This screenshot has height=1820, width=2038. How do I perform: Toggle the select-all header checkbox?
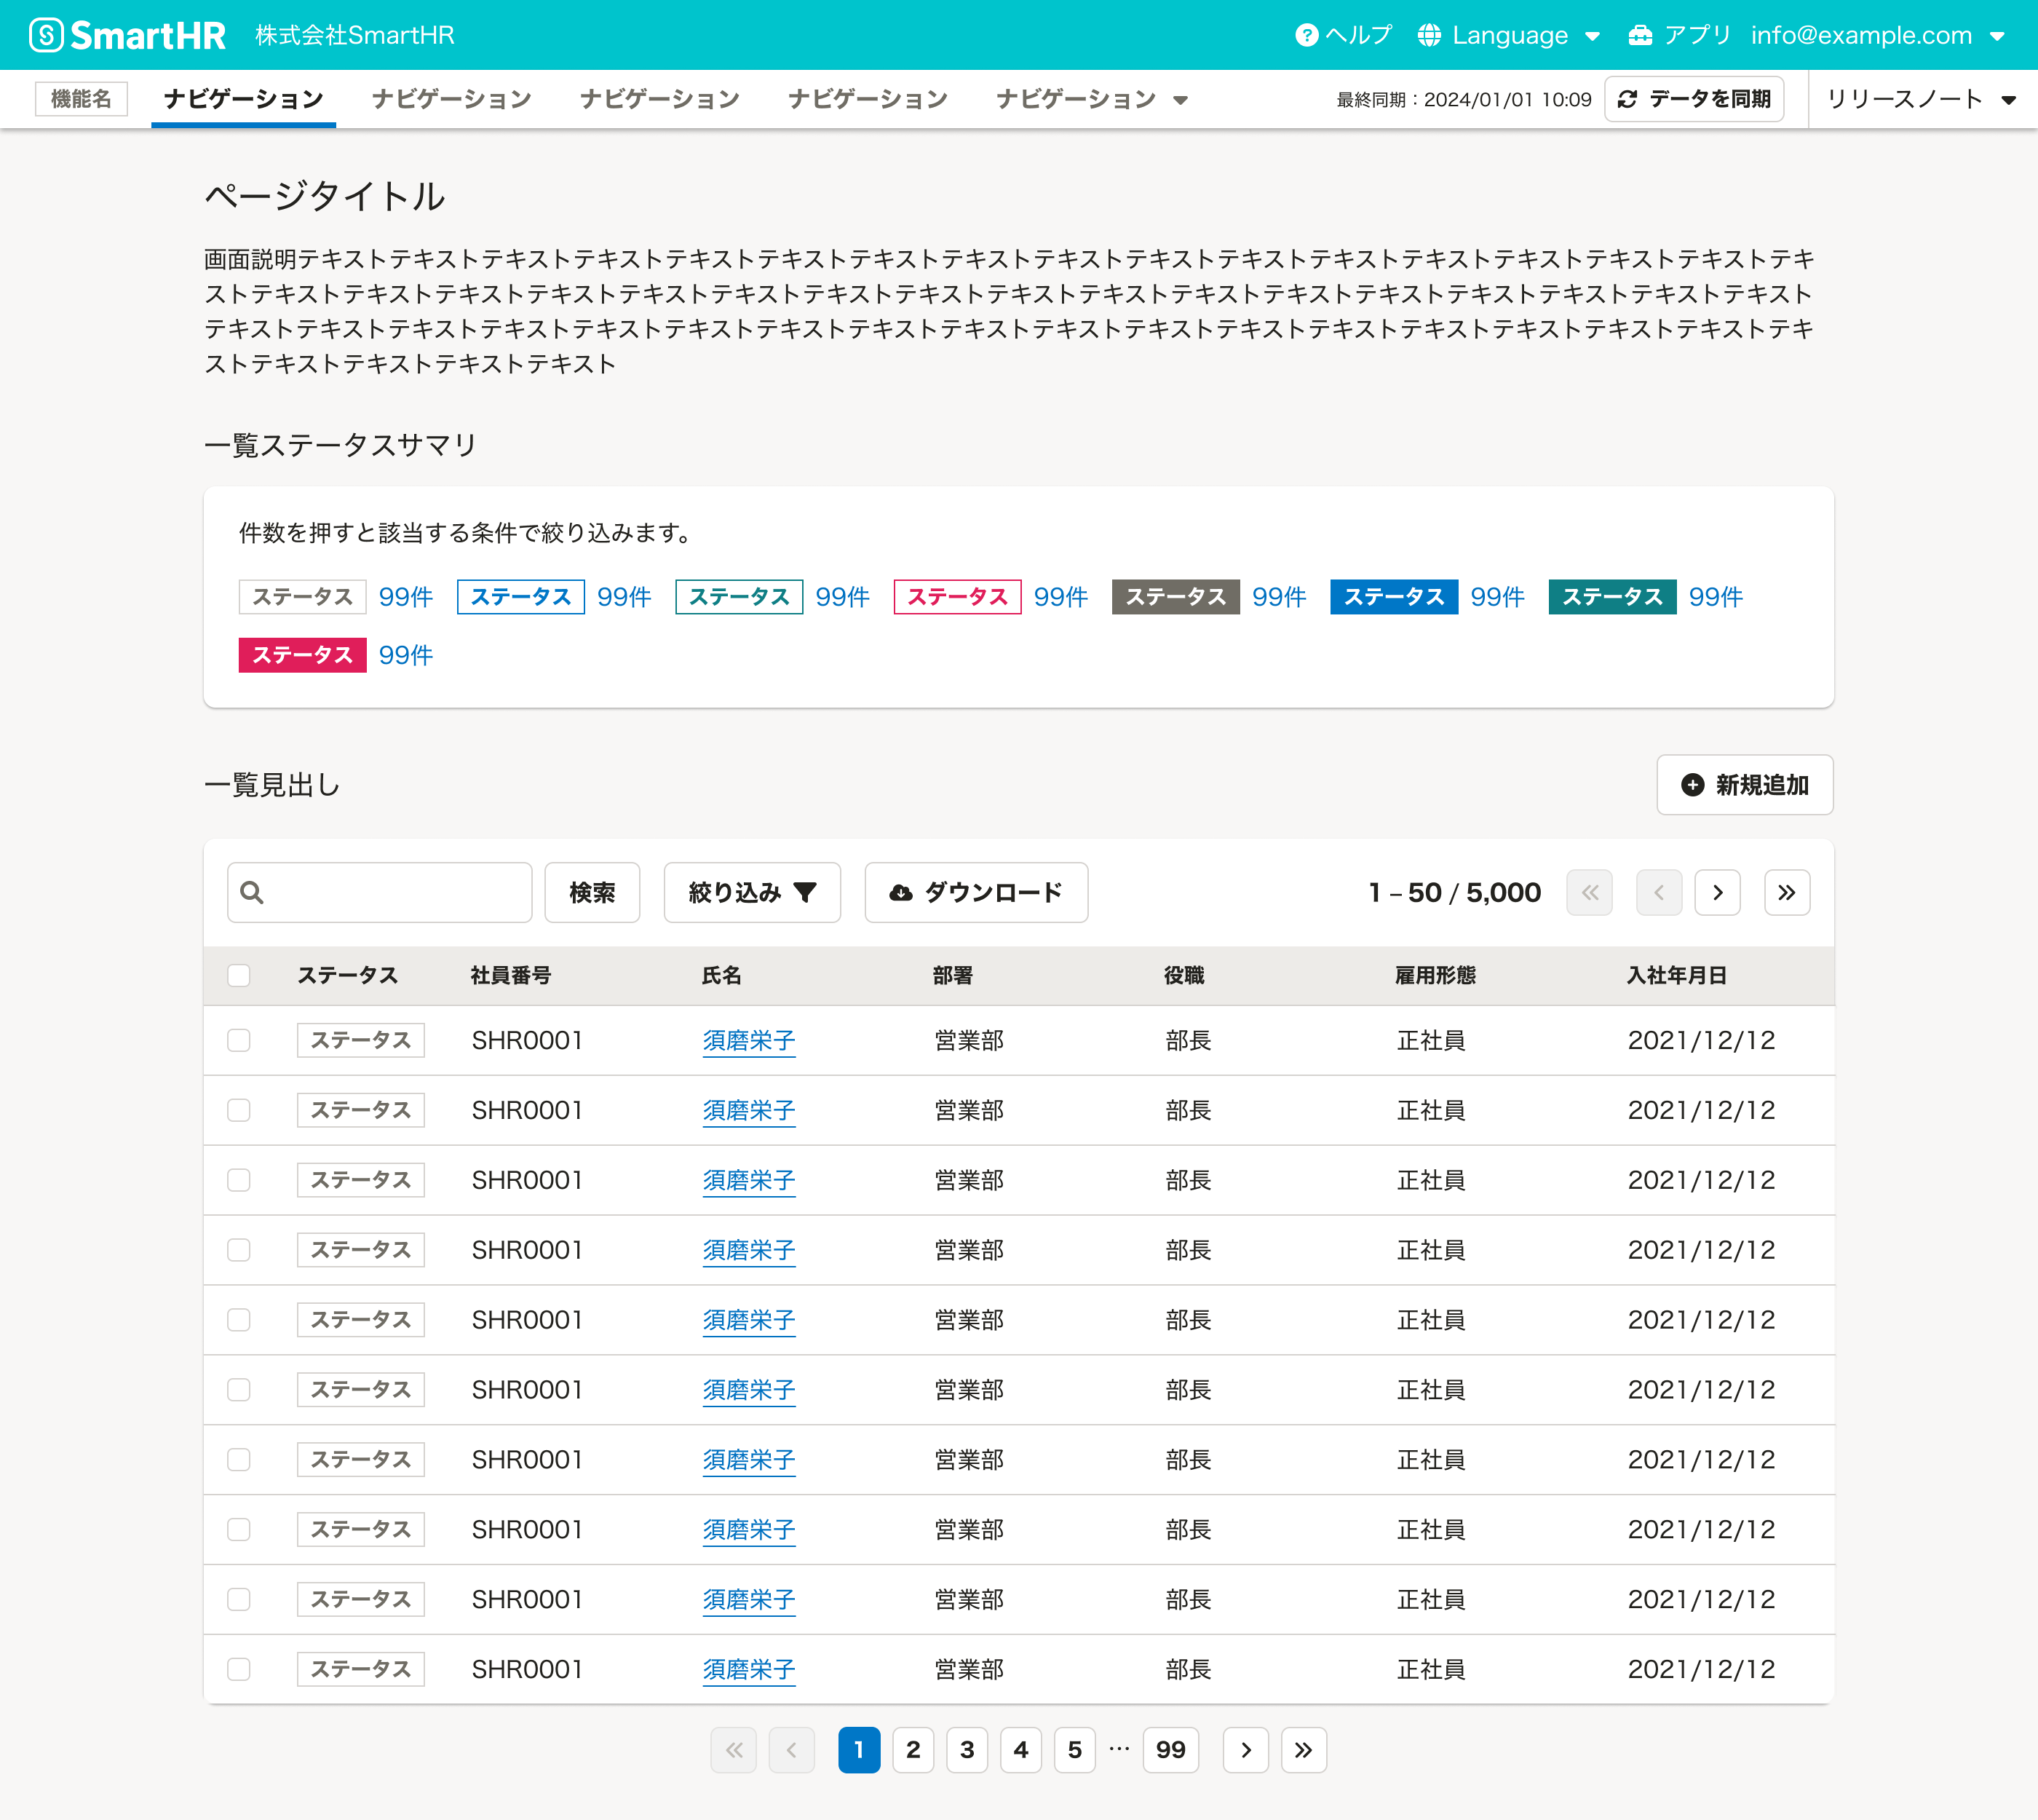tap(239, 975)
